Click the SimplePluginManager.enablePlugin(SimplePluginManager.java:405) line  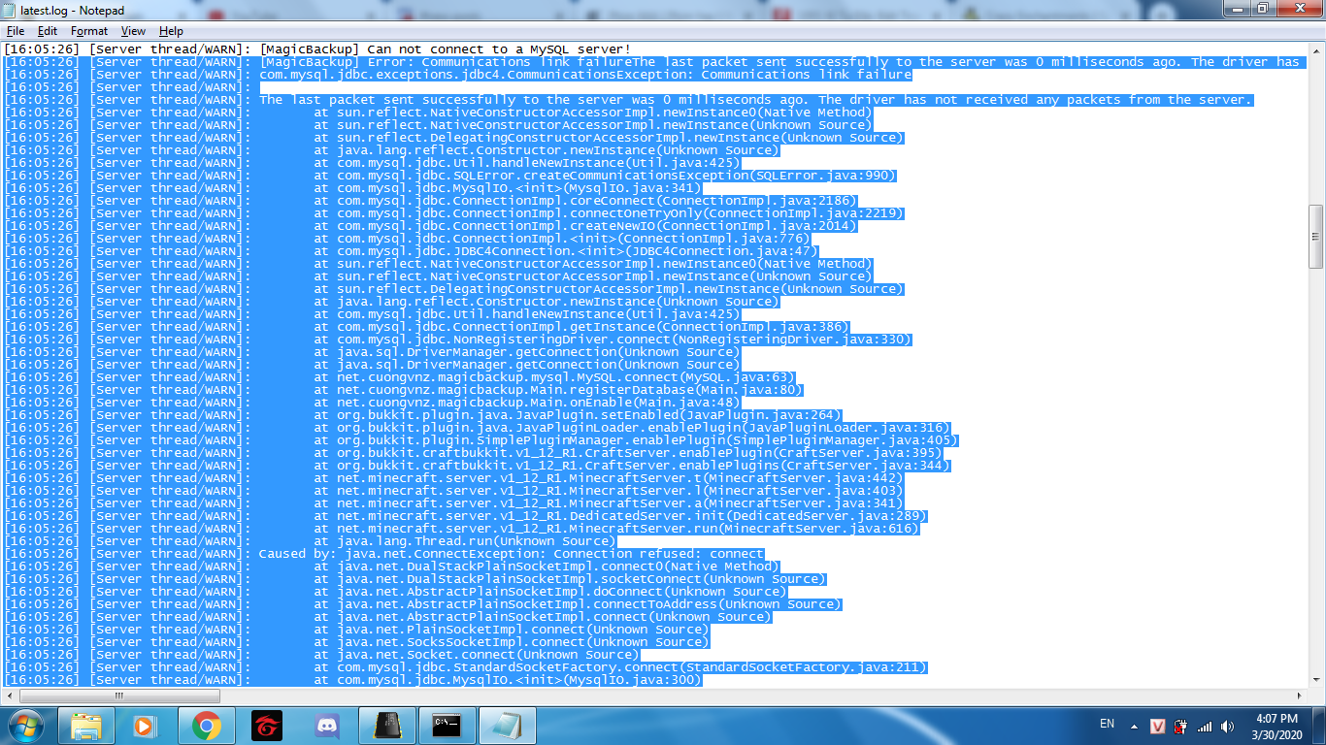point(482,440)
